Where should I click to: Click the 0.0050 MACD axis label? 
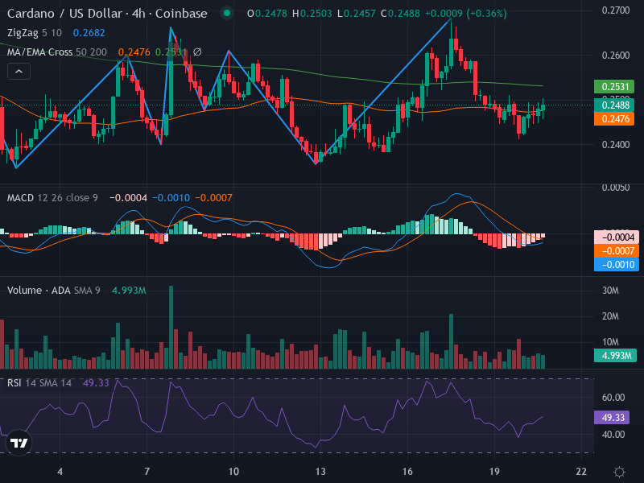point(616,188)
